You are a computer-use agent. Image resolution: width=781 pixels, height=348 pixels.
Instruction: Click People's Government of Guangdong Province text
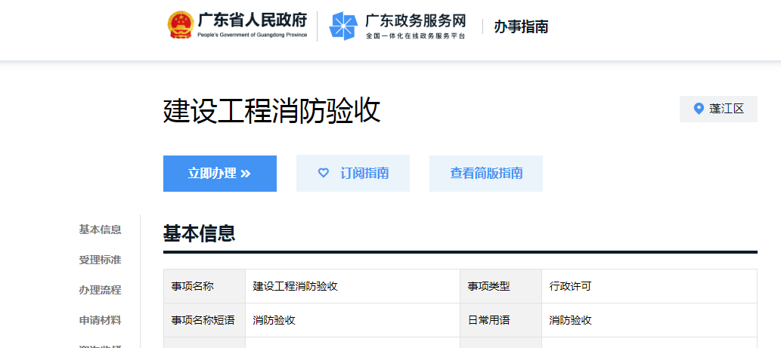point(252,35)
